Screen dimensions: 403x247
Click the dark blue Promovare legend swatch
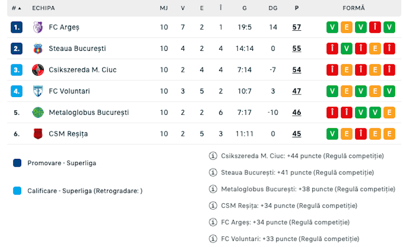pos(17,163)
